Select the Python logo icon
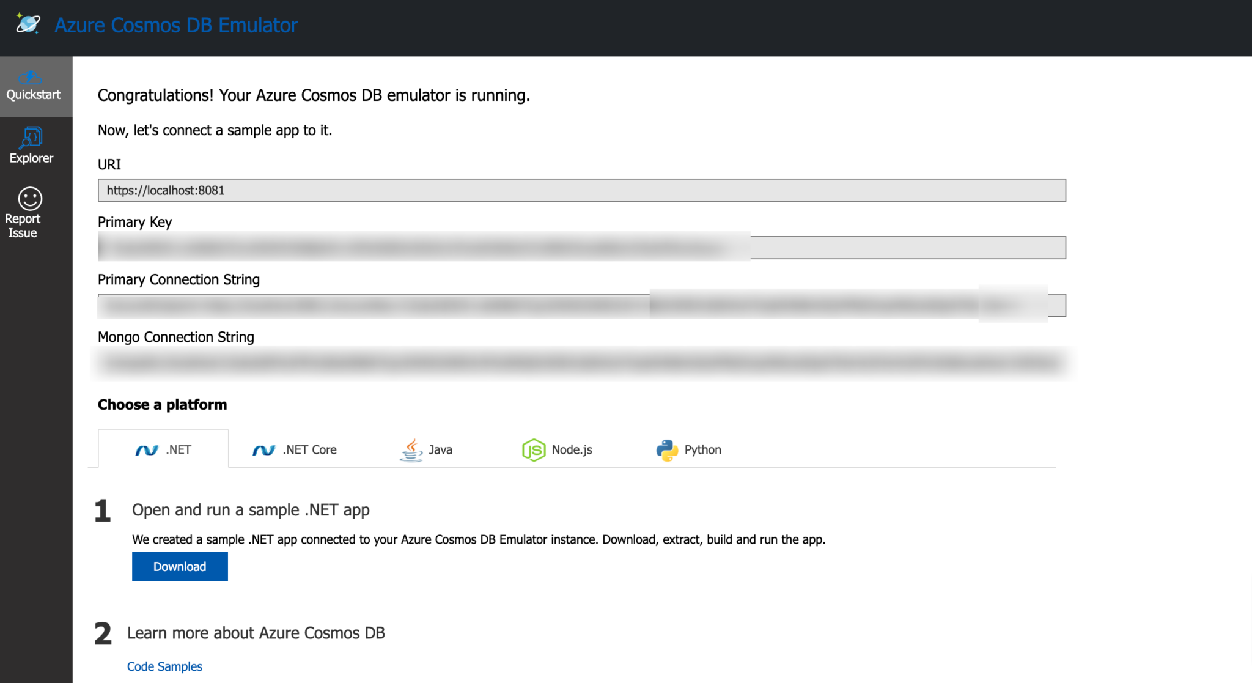This screenshot has width=1252, height=683. click(666, 449)
